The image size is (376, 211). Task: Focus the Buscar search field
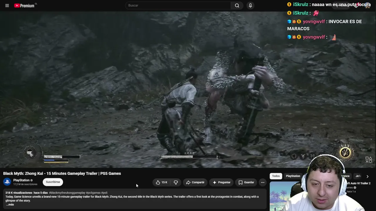click(178, 6)
